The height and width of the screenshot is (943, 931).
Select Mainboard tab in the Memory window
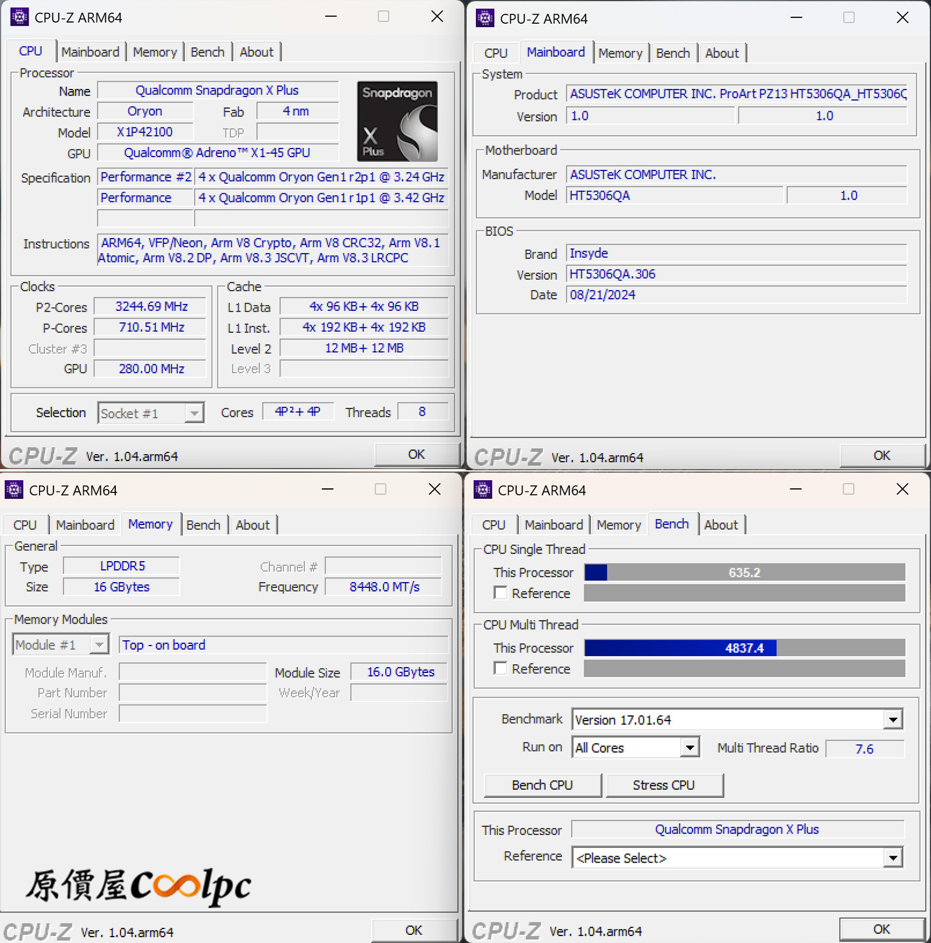[85, 524]
